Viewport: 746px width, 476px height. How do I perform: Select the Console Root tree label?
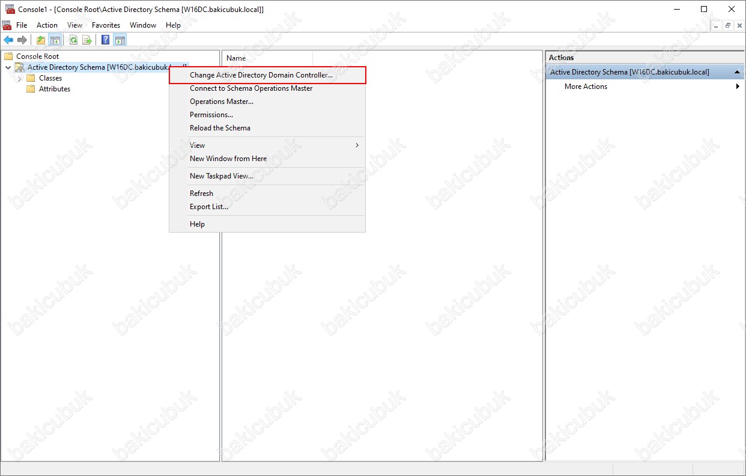[37, 56]
